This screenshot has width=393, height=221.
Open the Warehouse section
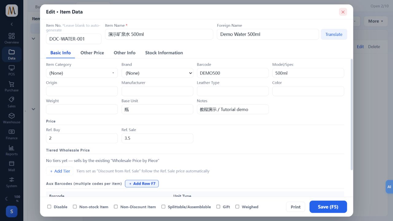click(x=12, y=118)
